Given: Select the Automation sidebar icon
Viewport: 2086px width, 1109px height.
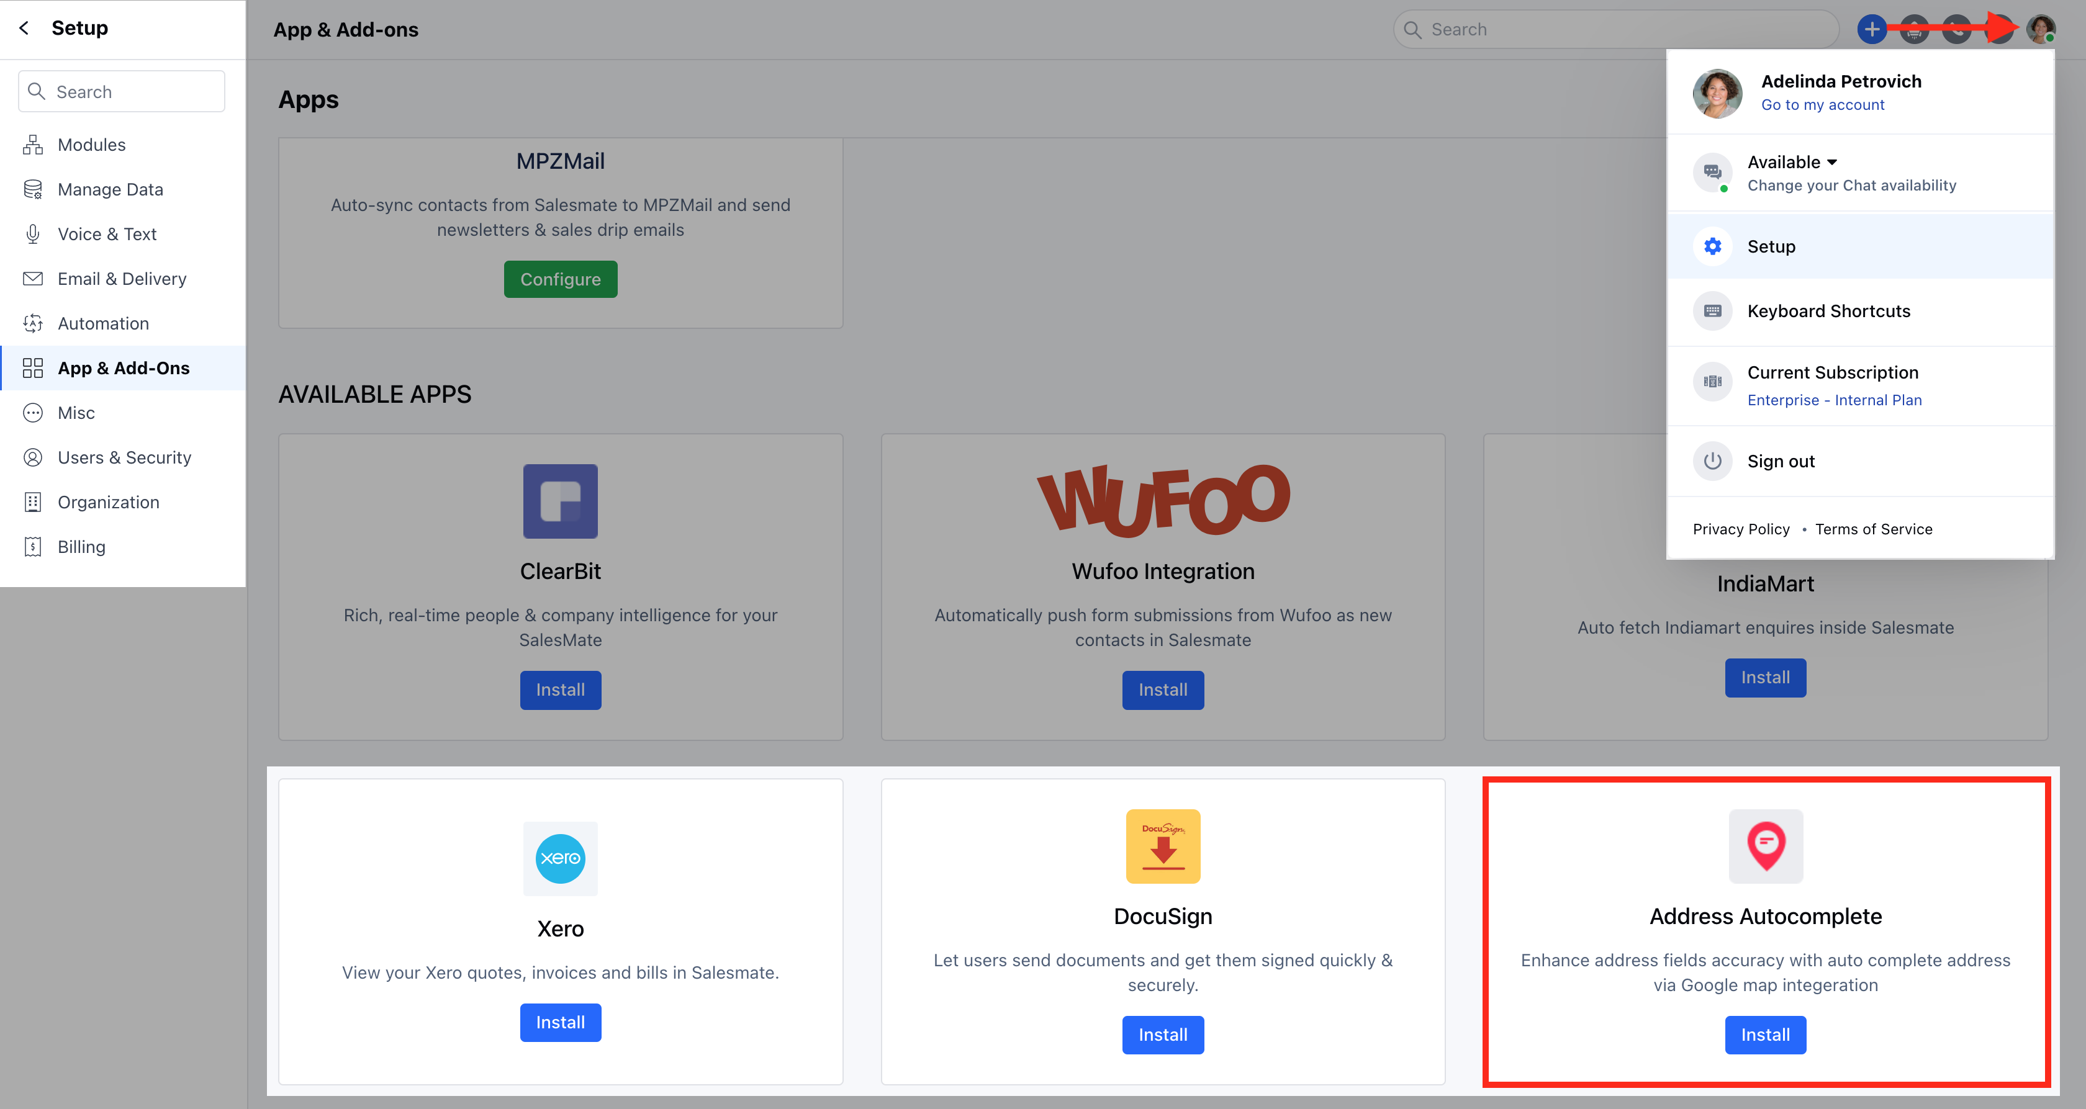Looking at the screenshot, I should pos(32,323).
